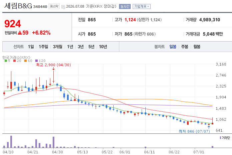Click the 07/01 date axis label
Viewport: 232px width, 155px height.
199,152
